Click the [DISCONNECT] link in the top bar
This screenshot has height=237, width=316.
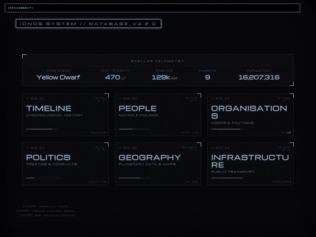pos(20,8)
